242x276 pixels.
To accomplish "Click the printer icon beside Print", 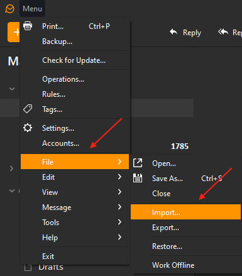I will (x=28, y=26).
